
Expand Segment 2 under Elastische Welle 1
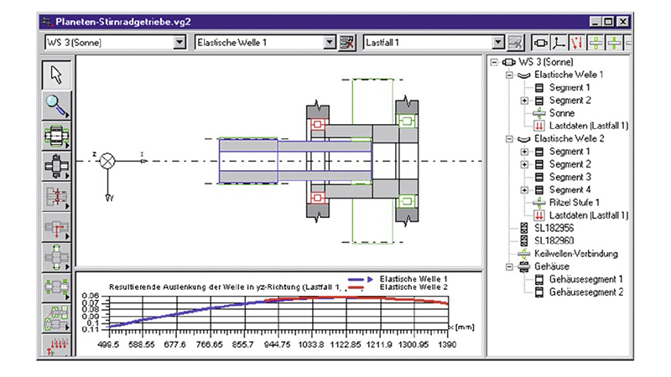click(524, 101)
